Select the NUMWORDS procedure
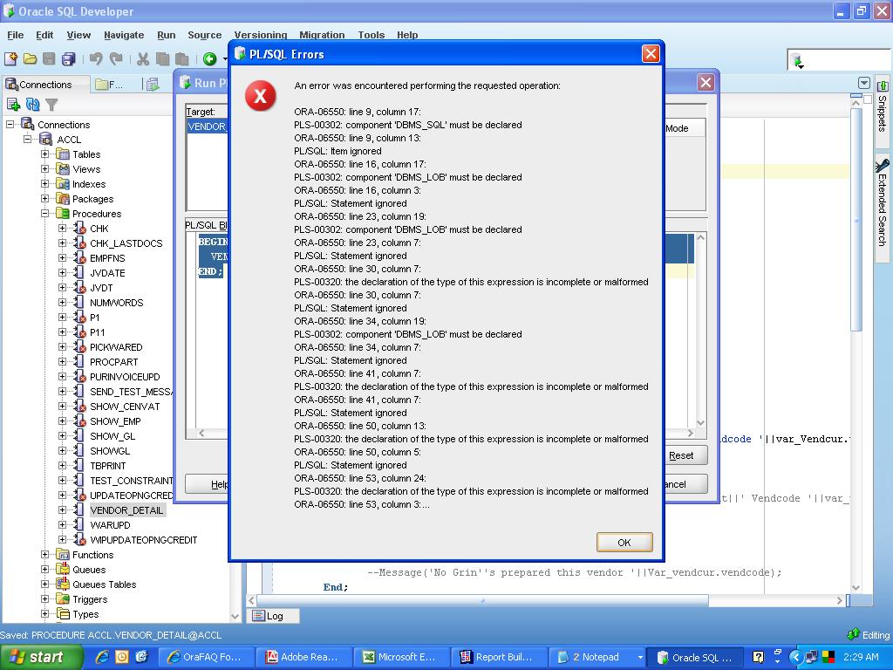Image resolution: width=893 pixels, height=670 pixels. [117, 303]
